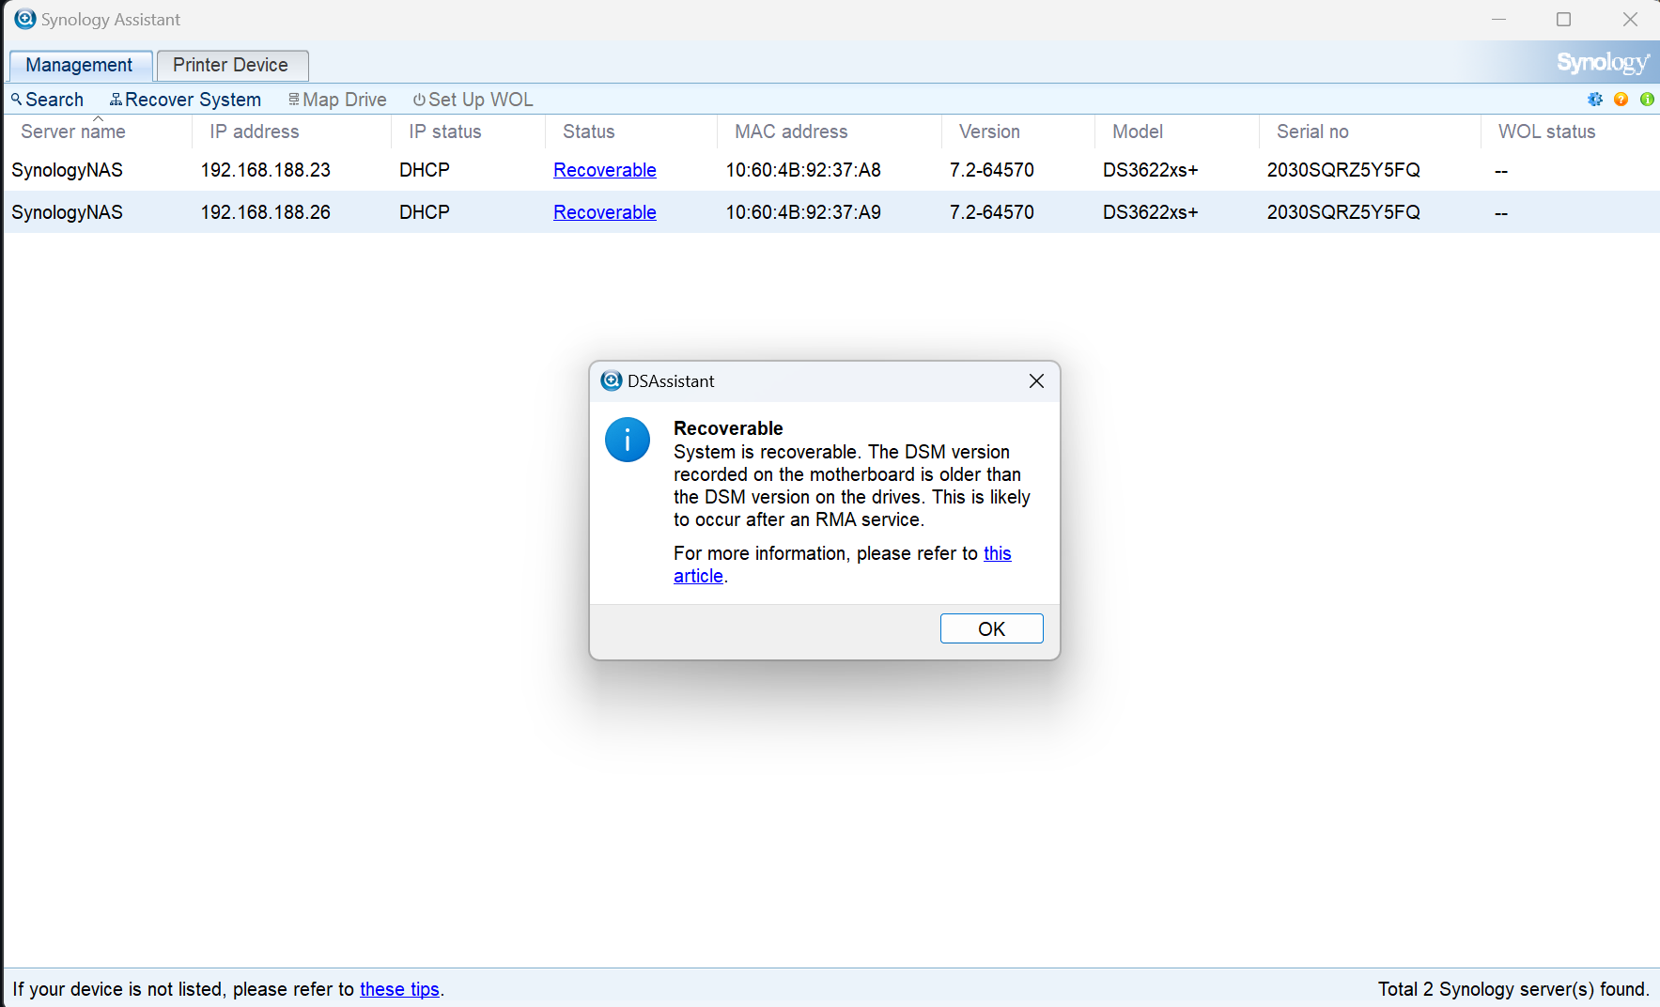Select the SynologyNAS row at 192.168.188.26
The image size is (1660, 1007).
(282, 212)
